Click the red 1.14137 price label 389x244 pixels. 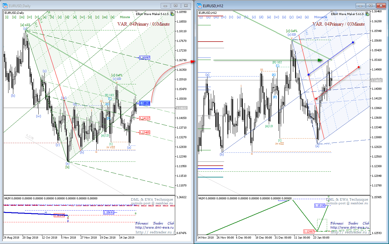pyautogui.click(x=145, y=118)
